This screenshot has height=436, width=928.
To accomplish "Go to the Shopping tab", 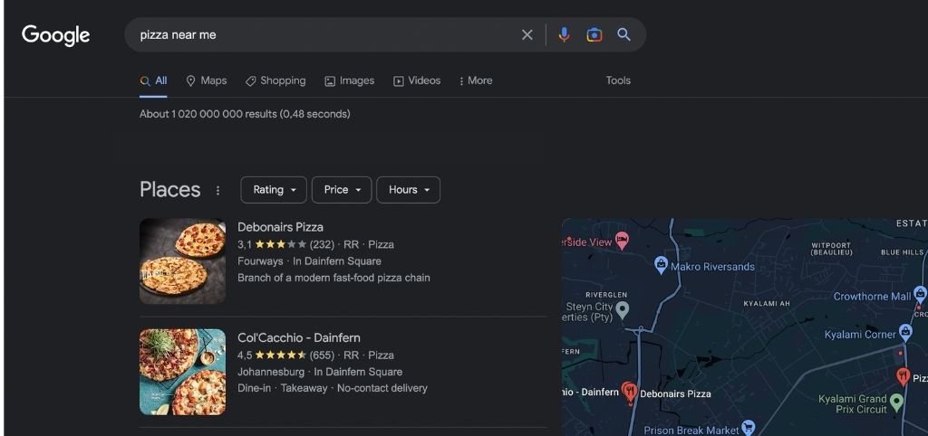I will (275, 81).
